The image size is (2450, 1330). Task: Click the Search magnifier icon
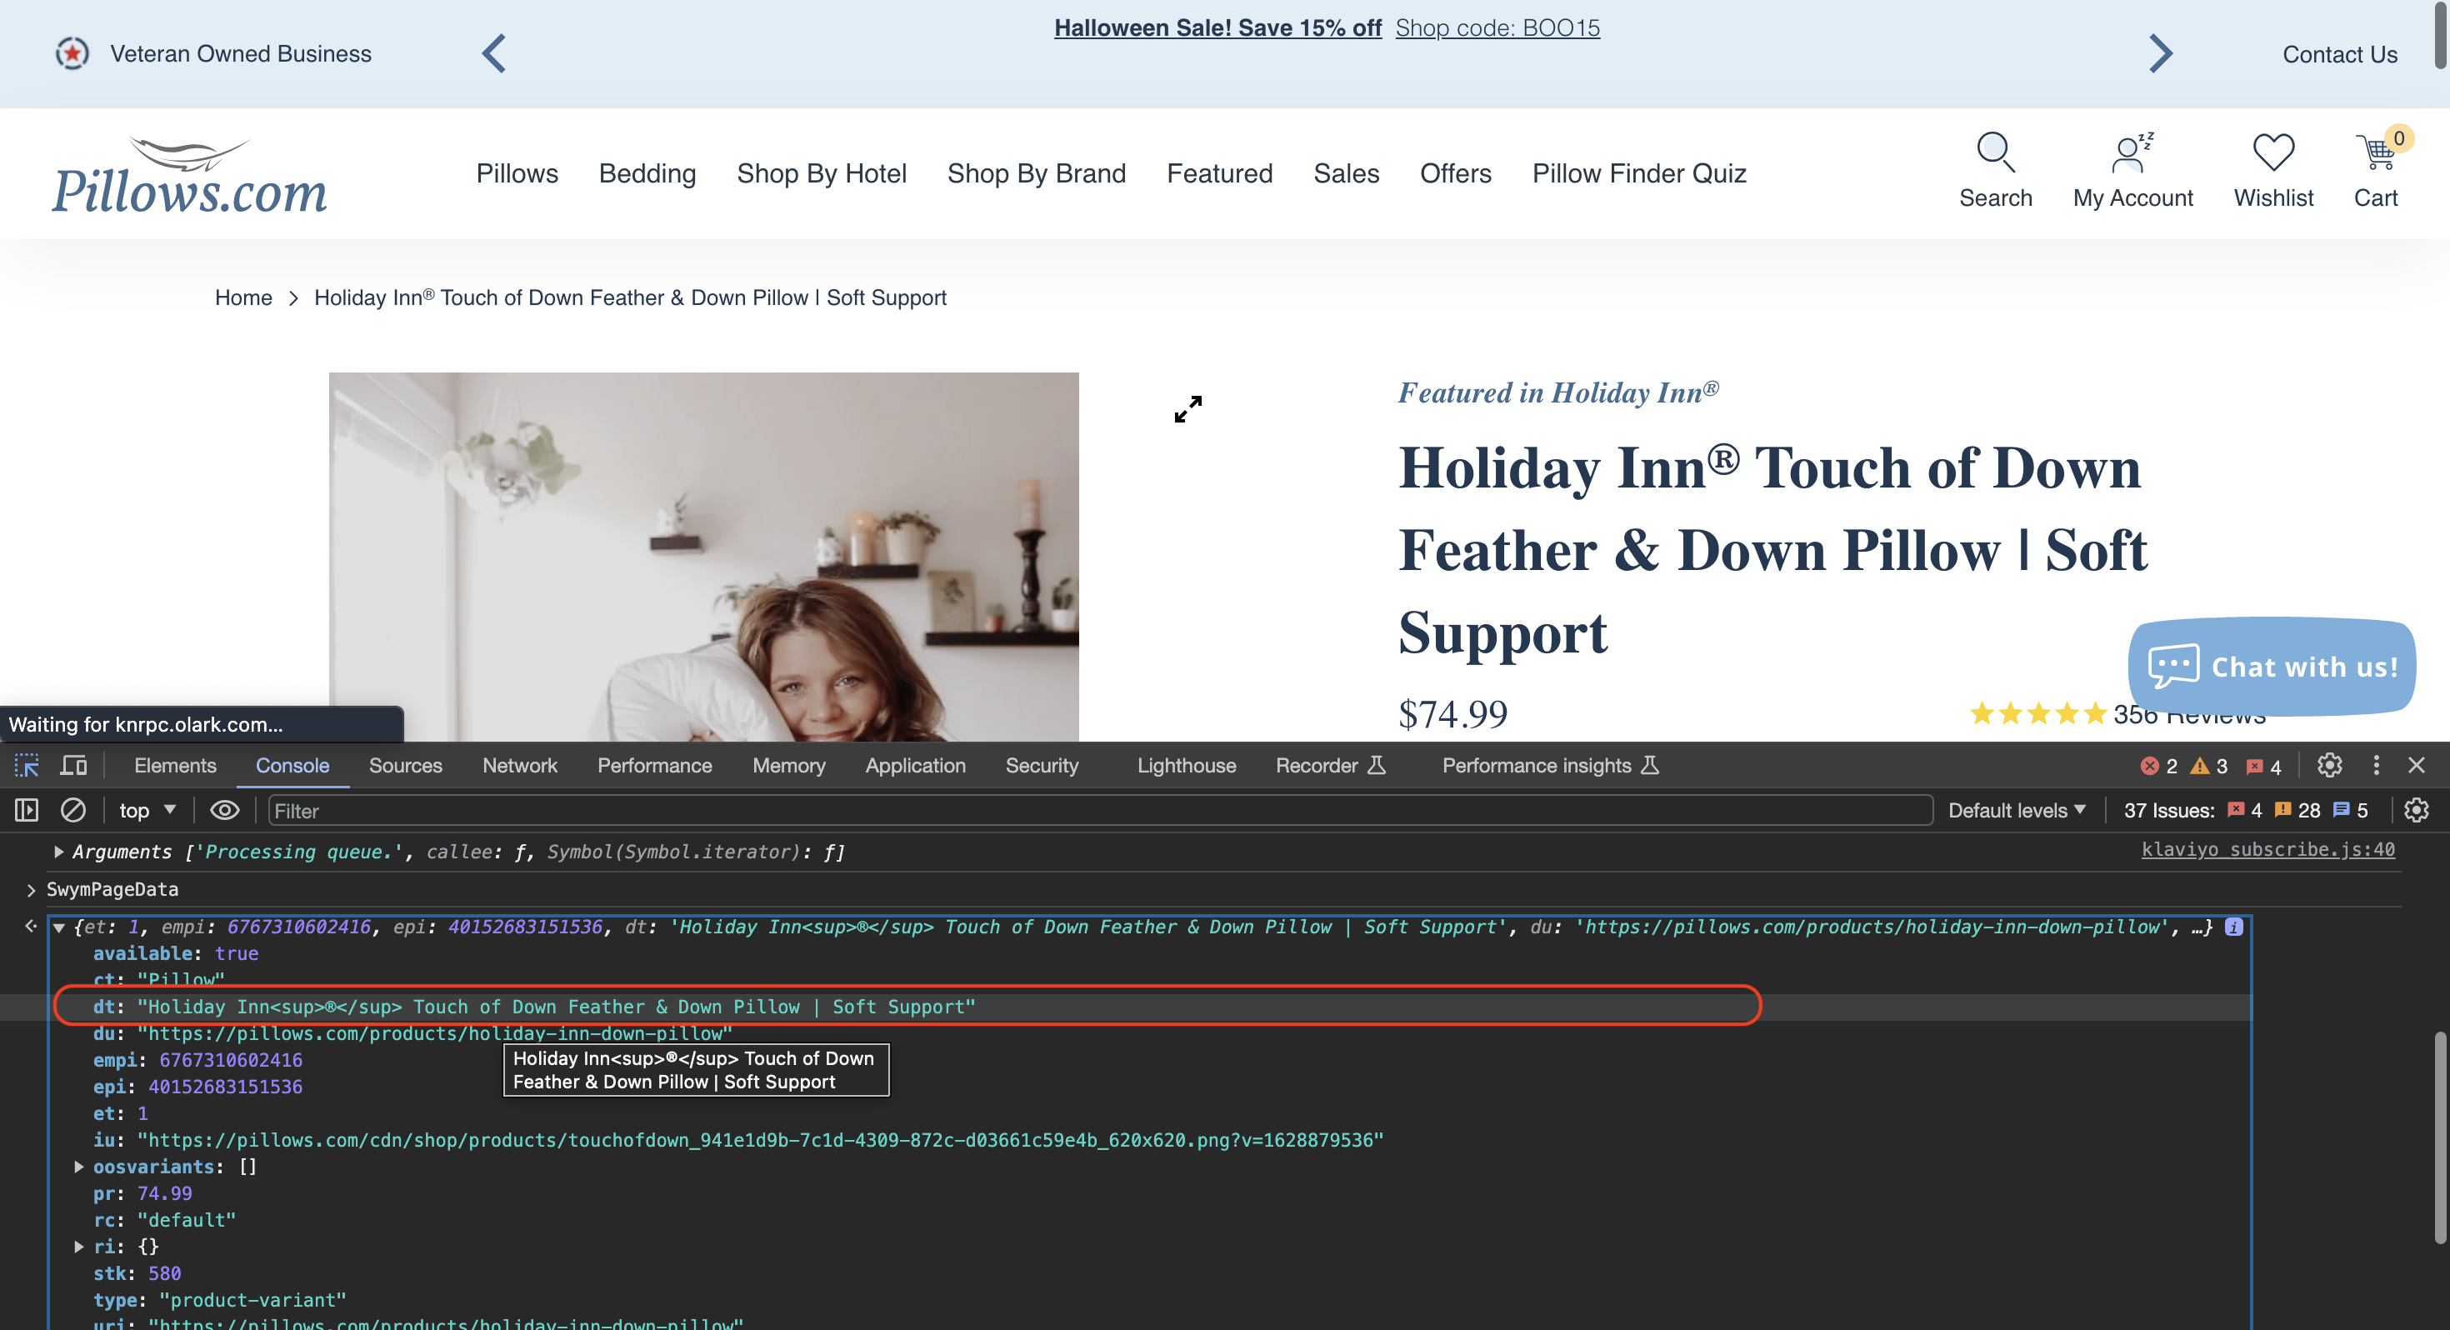(x=1994, y=154)
